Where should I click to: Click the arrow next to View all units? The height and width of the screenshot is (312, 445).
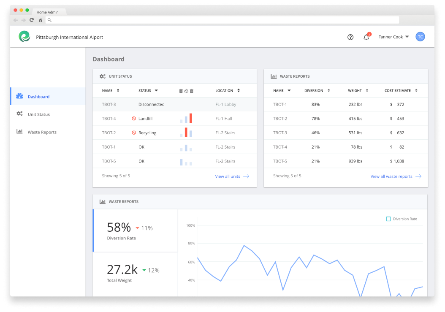click(246, 176)
